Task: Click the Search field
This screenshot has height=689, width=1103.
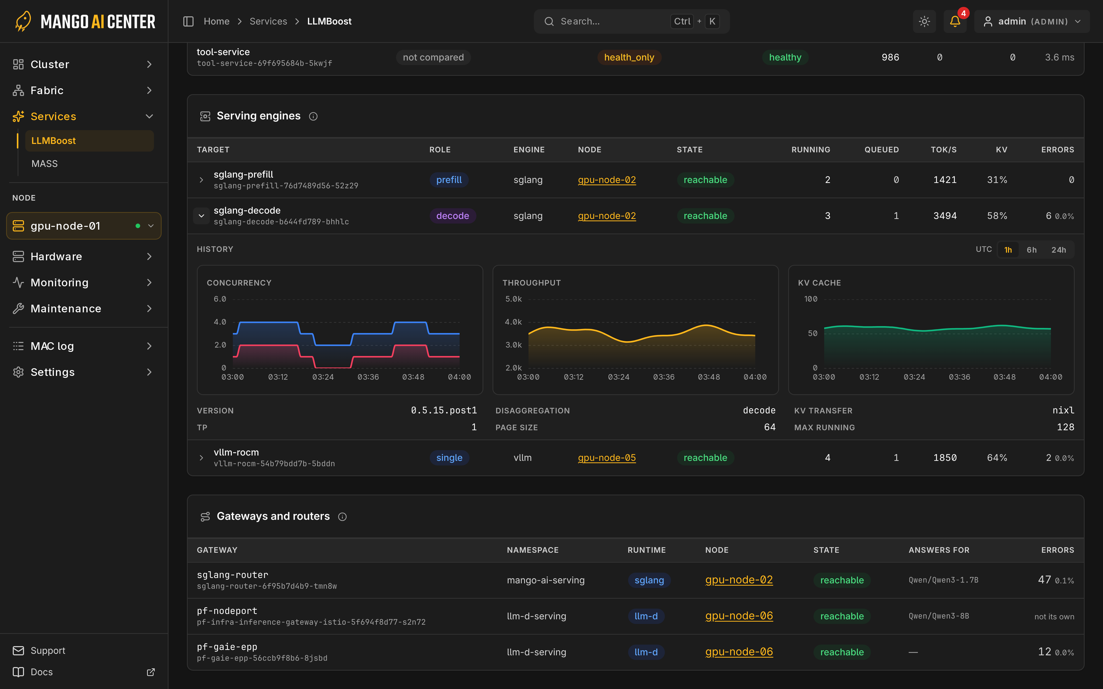Action: [x=631, y=21]
